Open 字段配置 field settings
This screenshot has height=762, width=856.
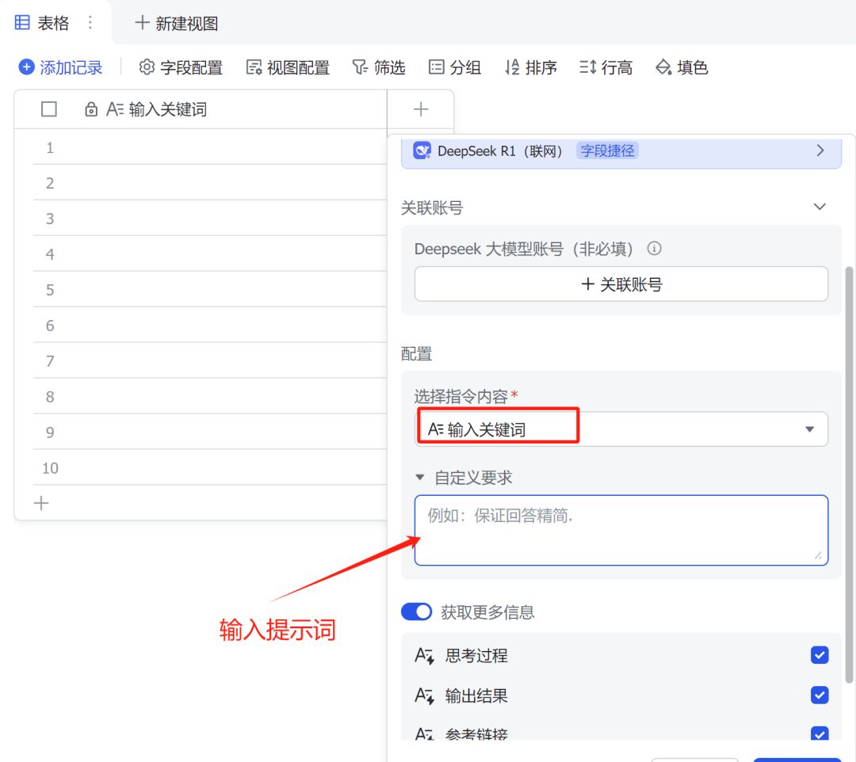pos(181,68)
